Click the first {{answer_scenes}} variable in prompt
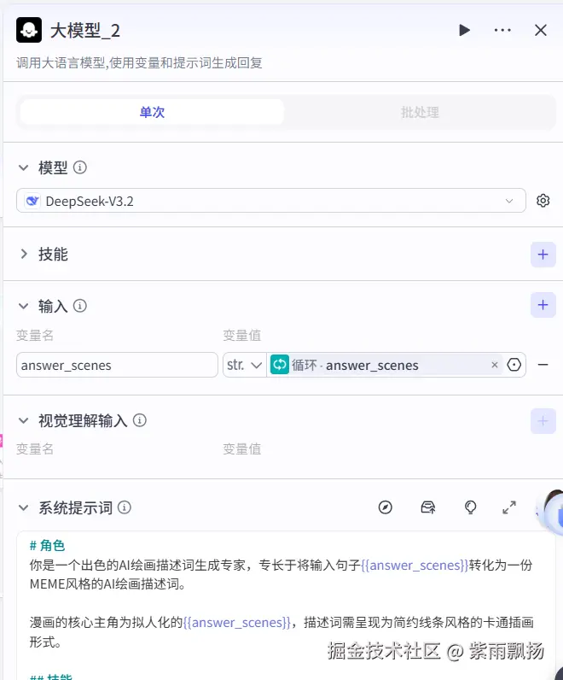The image size is (563, 680). (415, 565)
